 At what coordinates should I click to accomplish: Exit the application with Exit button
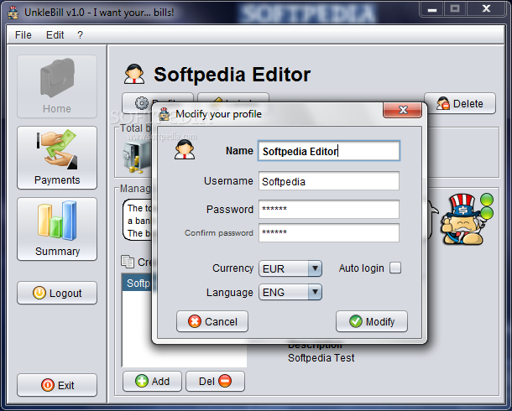click(57, 385)
